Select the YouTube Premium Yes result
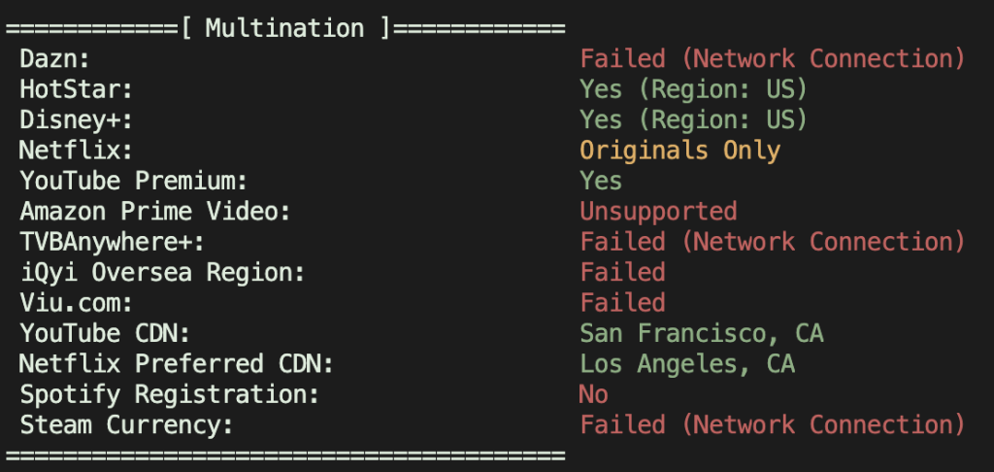Image resolution: width=994 pixels, height=472 pixels. tap(601, 181)
